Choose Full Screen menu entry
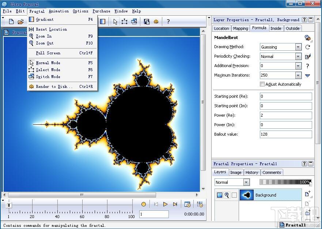322x229 pixels. pyautogui.click(x=62, y=53)
